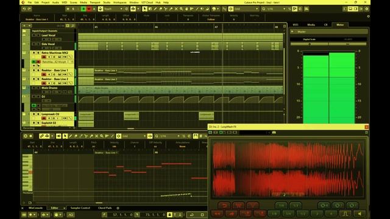Image resolution: width=390 pixels, height=219 pixels.
Task: Pick the Draw pencil tool in main toolbar
Action: (155, 9)
